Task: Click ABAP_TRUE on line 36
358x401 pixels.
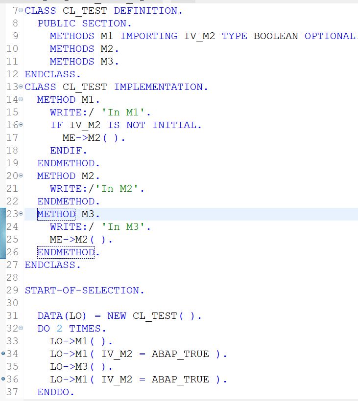Action: pos(180,379)
